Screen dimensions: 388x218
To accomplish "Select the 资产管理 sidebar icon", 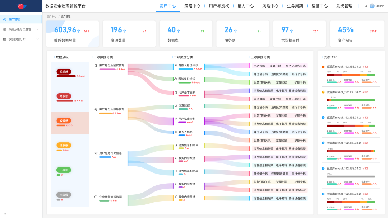I will click(4, 19).
